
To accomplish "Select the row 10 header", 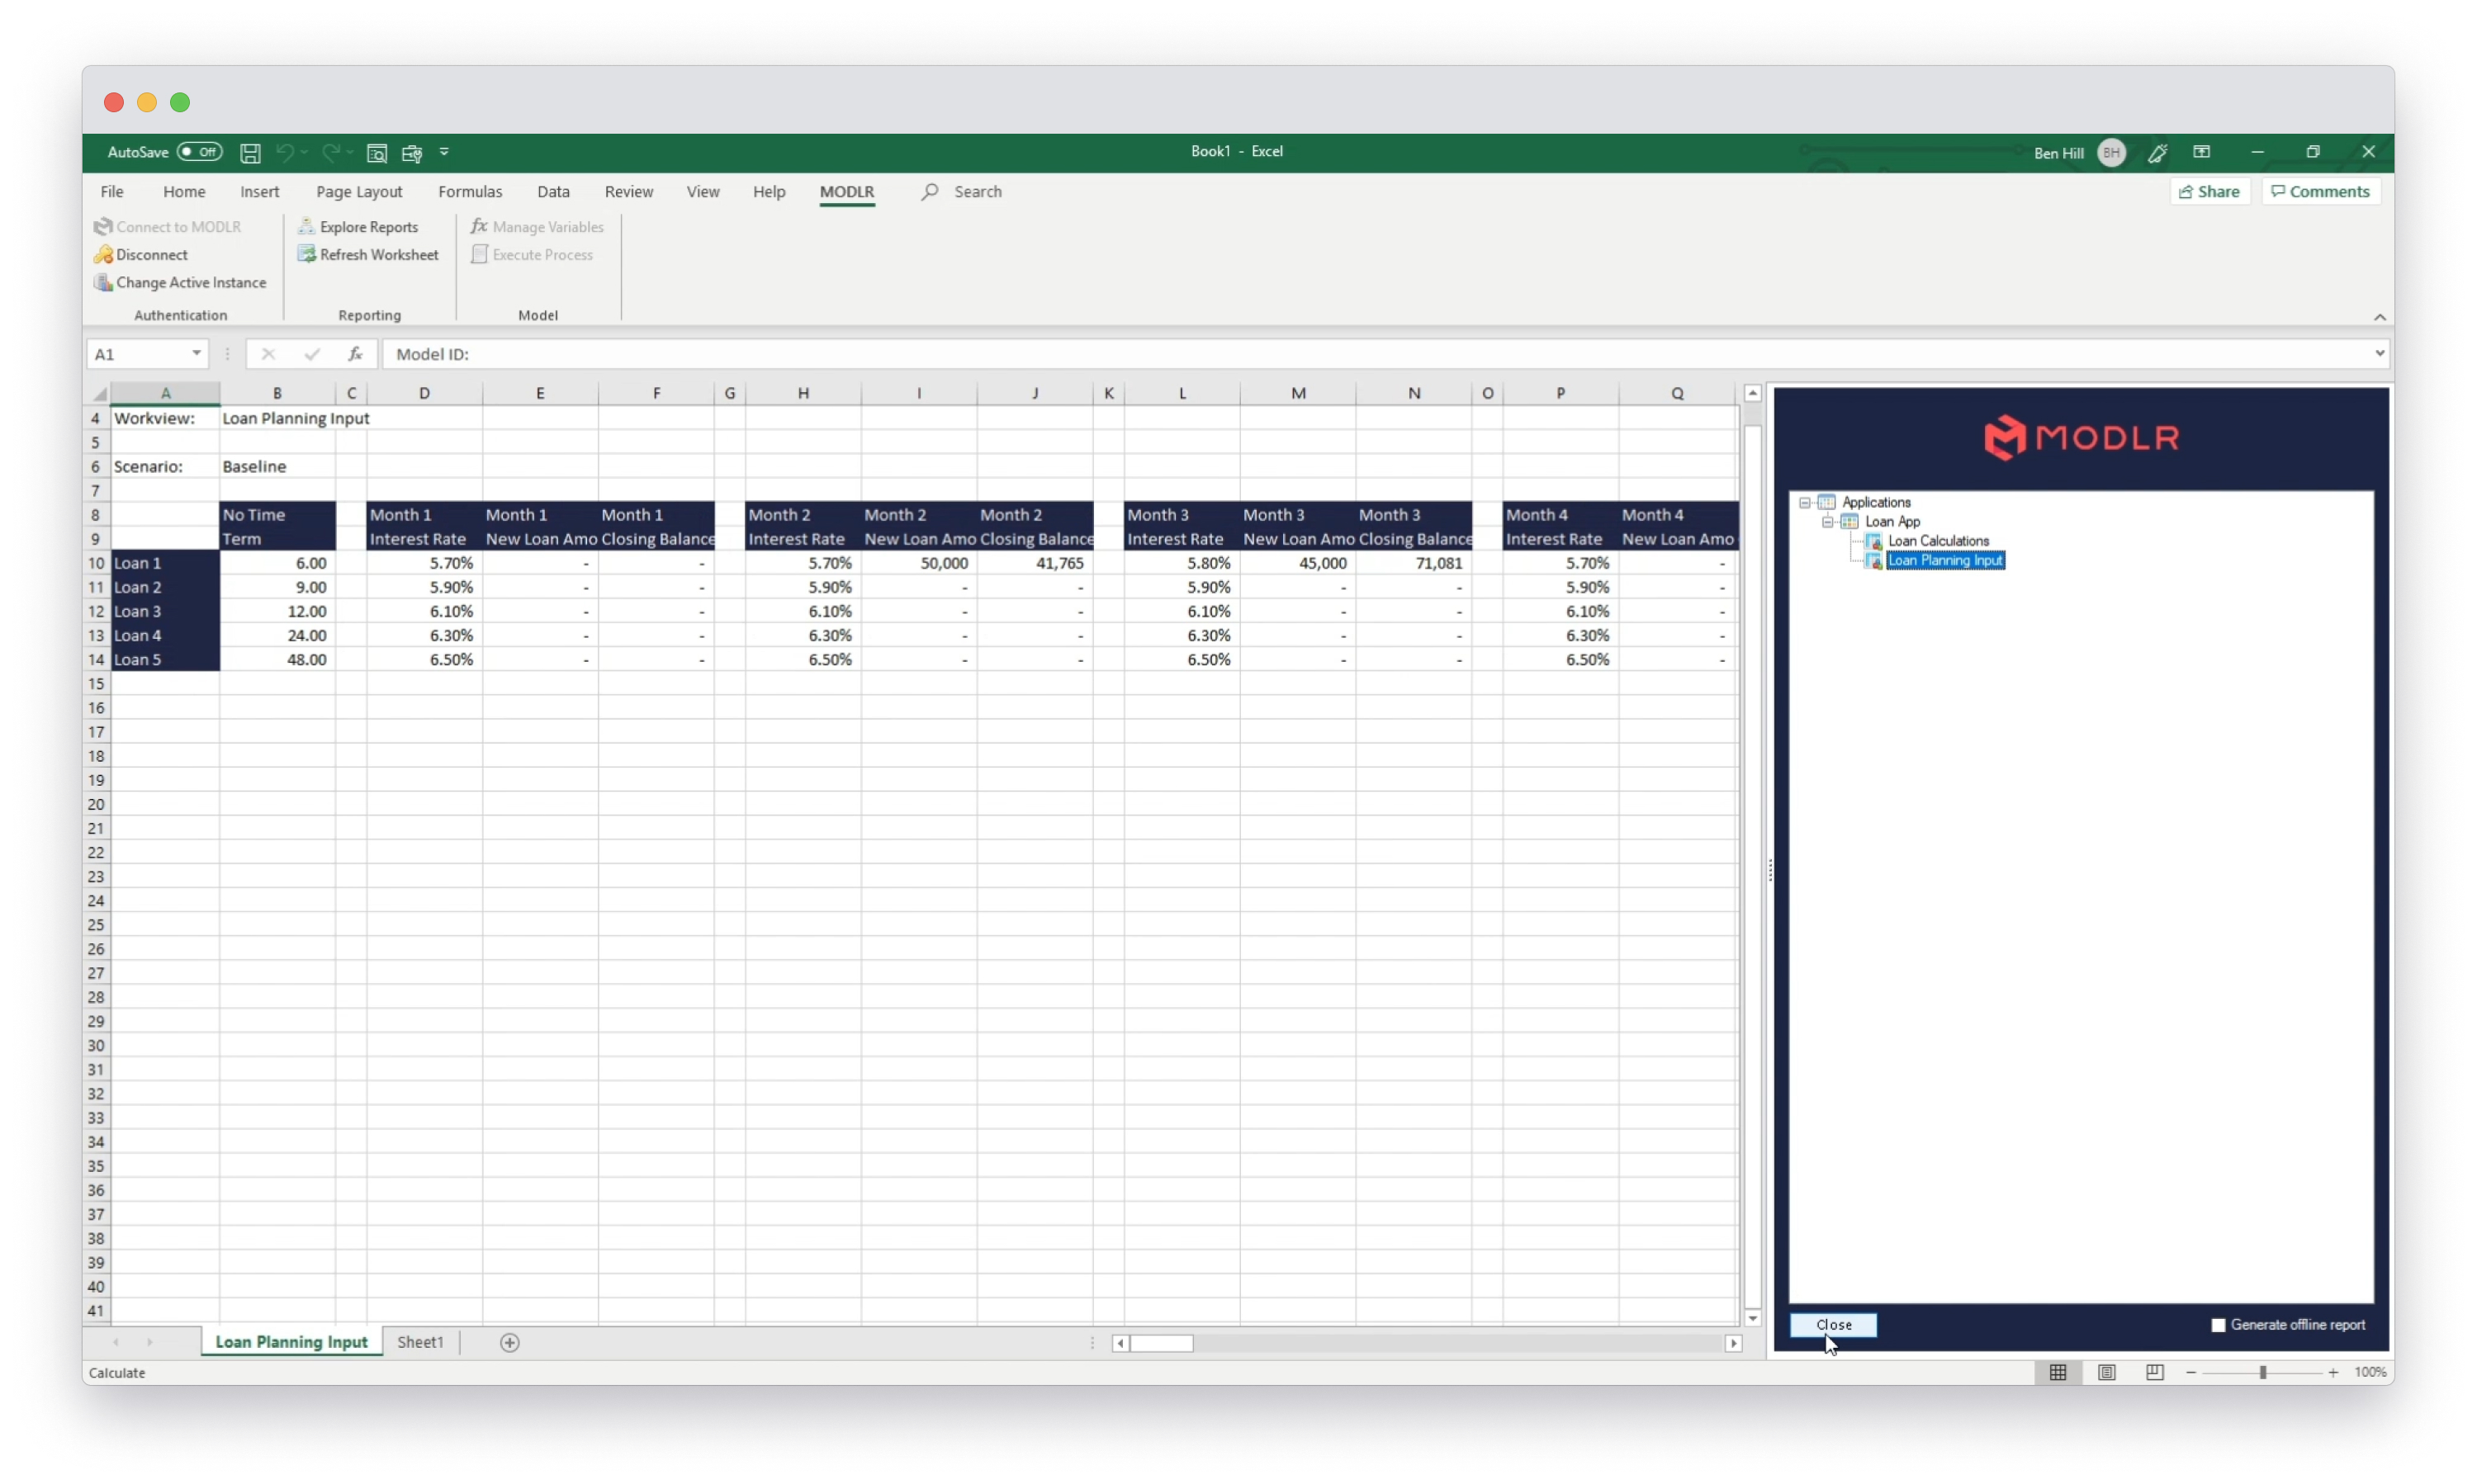I will [x=96, y=563].
